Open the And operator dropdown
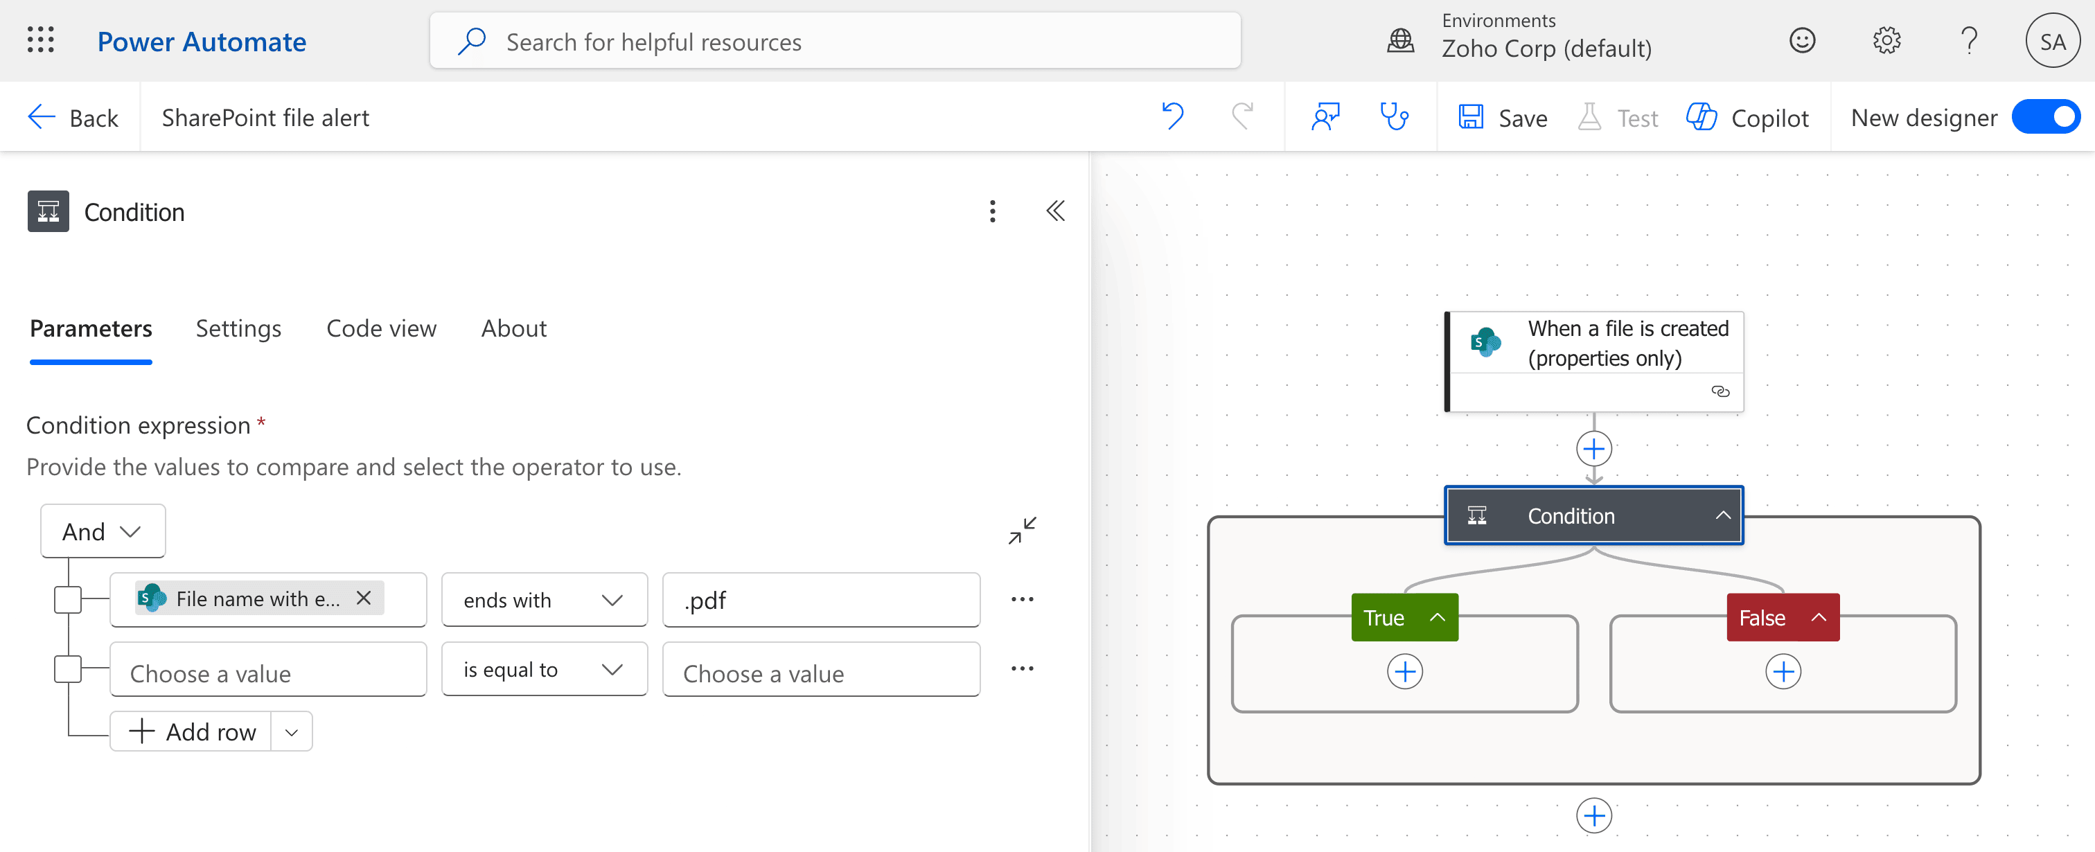This screenshot has width=2095, height=852. click(103, 530)
